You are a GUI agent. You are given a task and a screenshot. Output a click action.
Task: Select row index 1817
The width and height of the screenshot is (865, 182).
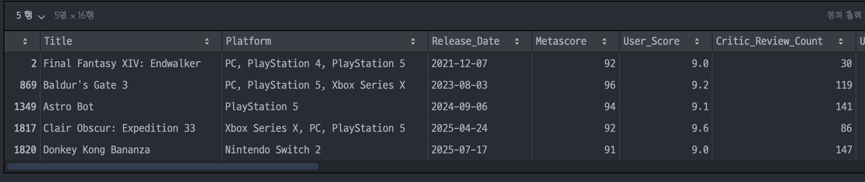(x=25, y=128)
